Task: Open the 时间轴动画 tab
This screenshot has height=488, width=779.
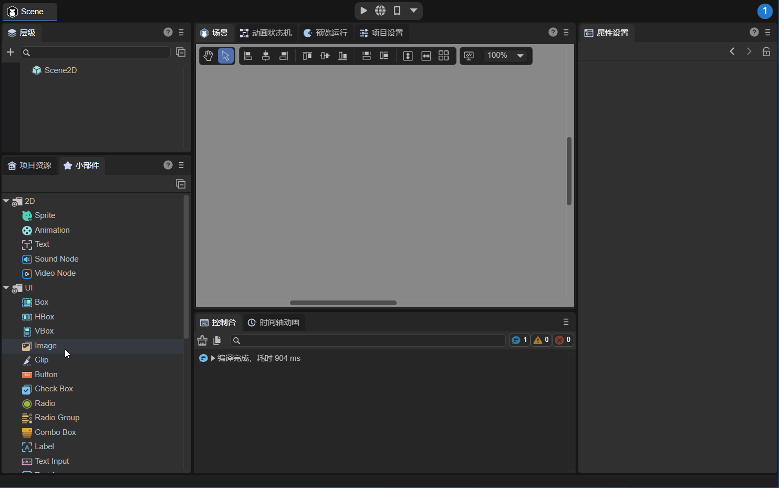Action: pos(274,323)
